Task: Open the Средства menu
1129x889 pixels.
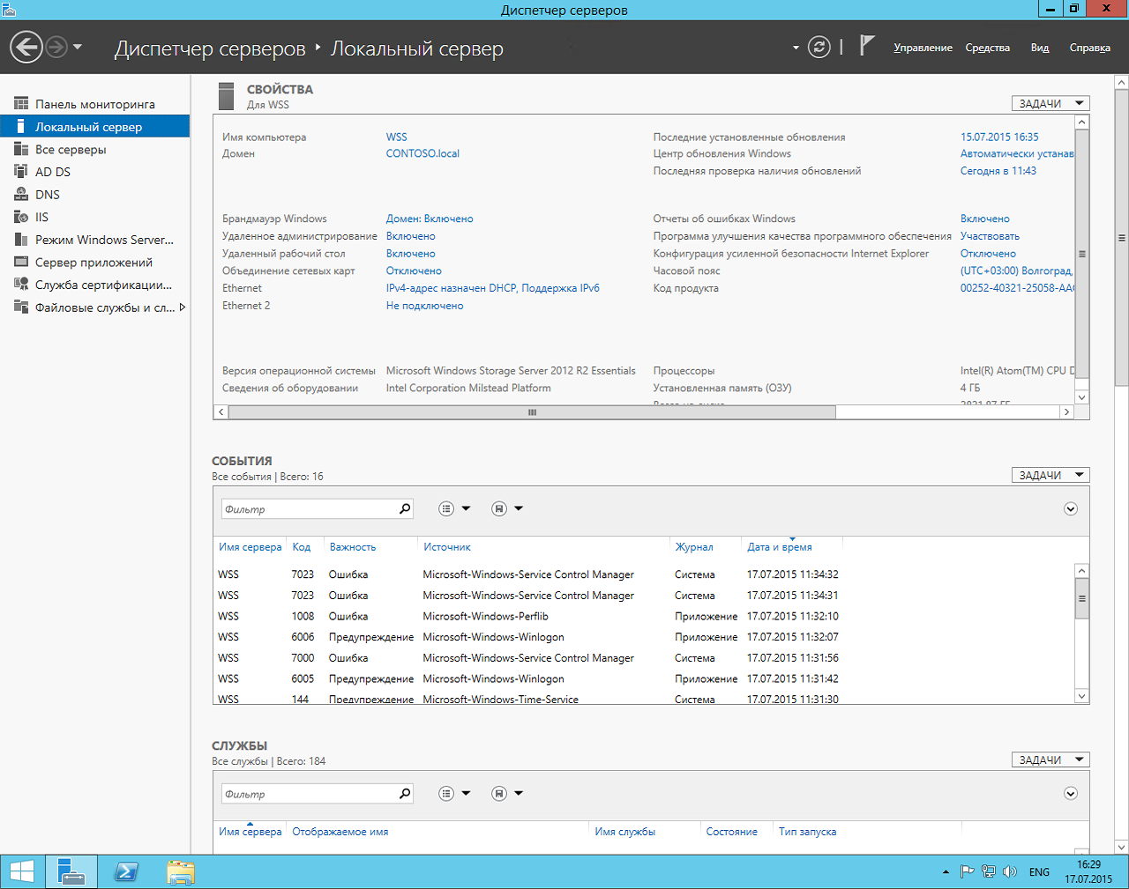Action: pyautogui.click(x=987, y=48)
